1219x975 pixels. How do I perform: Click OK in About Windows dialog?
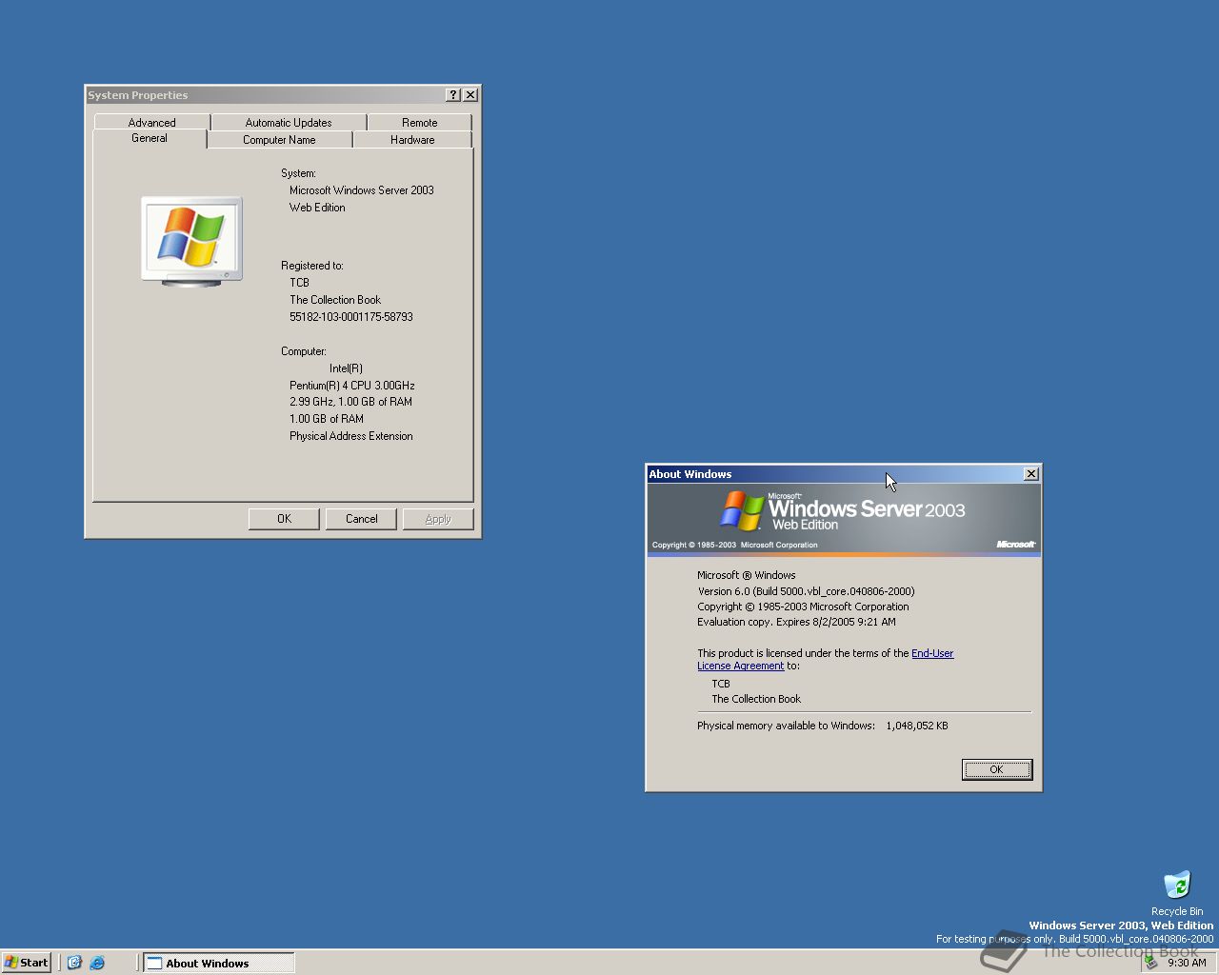click(996, 769)
